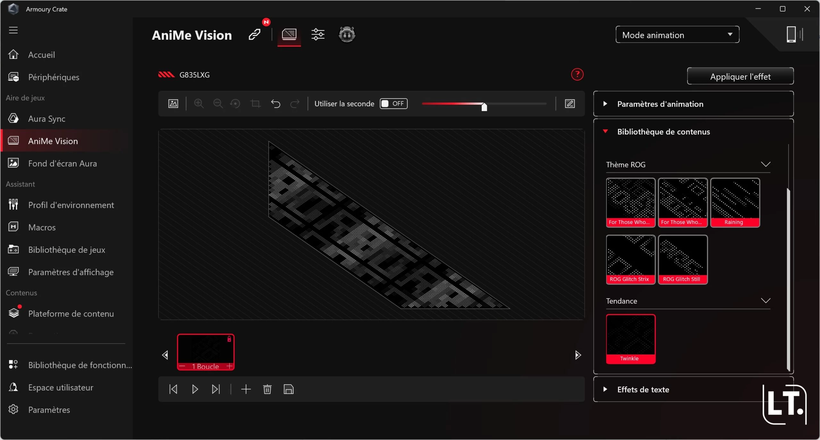Open the mascot character tab icon
Screen dimensions: 820x440
coord(347,35)
